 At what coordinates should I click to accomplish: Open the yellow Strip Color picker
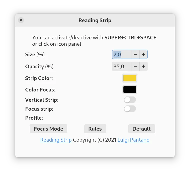coord(130,78)
